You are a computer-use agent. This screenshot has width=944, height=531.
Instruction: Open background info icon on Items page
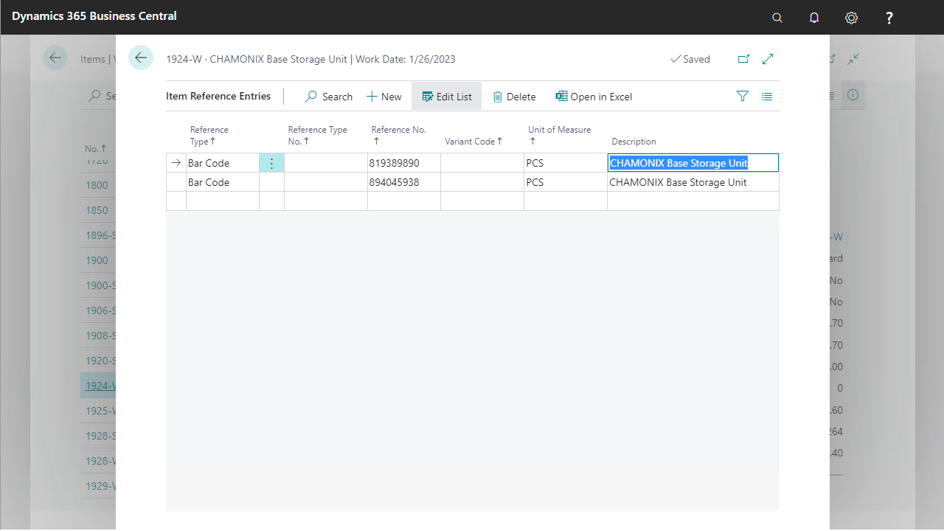(853, 96)
